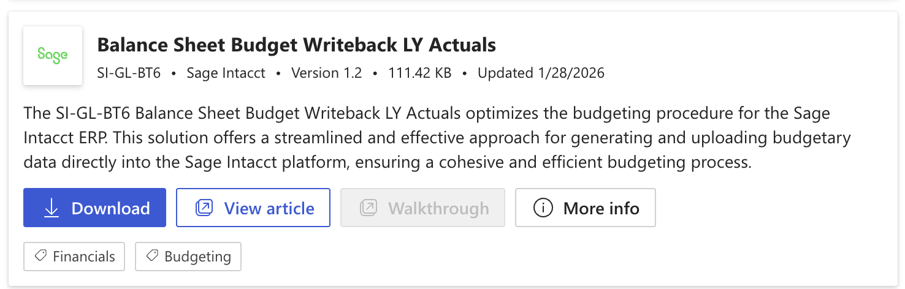Image resolution: width=905 pixels, height=289 pixels.
Task: Click the View article external-link icon
Action: 204,208
